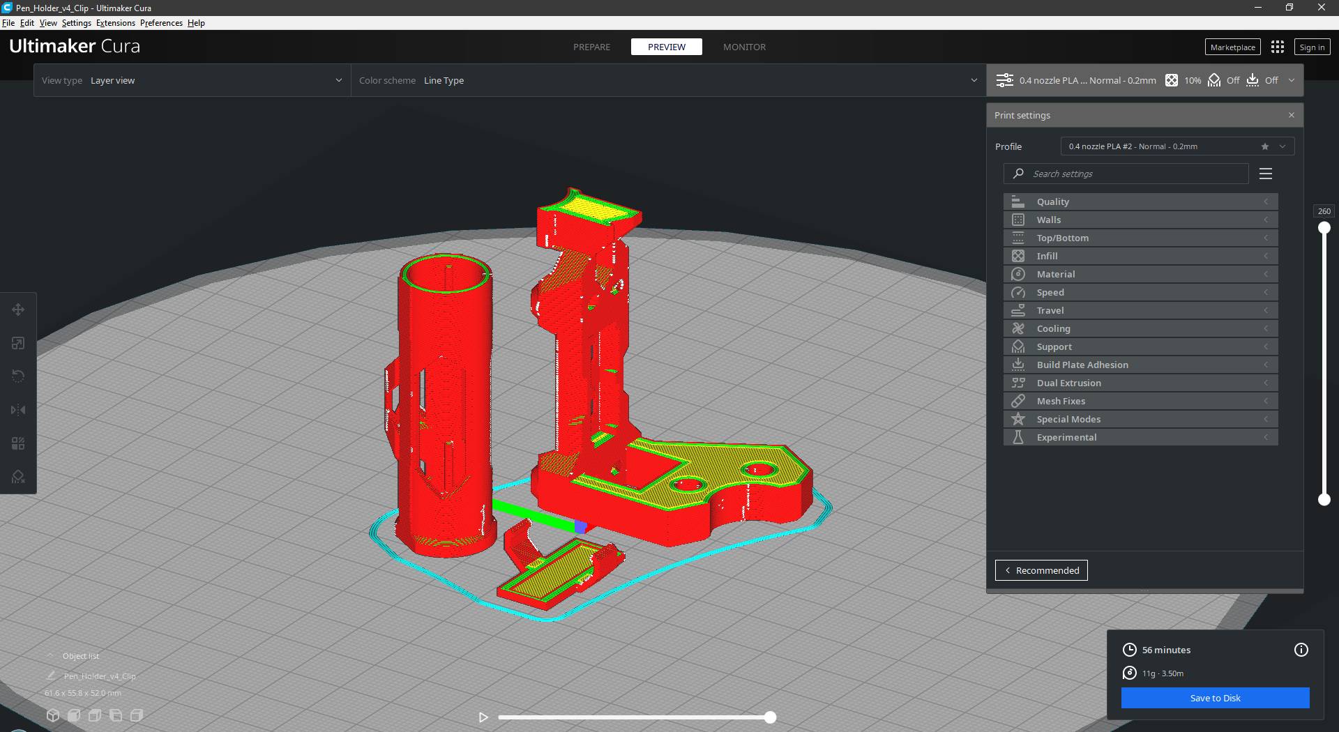Image resolution: width=1339 pixels, height=732 pixels.
Task: Expand the Quality settings category
Action: pos(1141,201)
